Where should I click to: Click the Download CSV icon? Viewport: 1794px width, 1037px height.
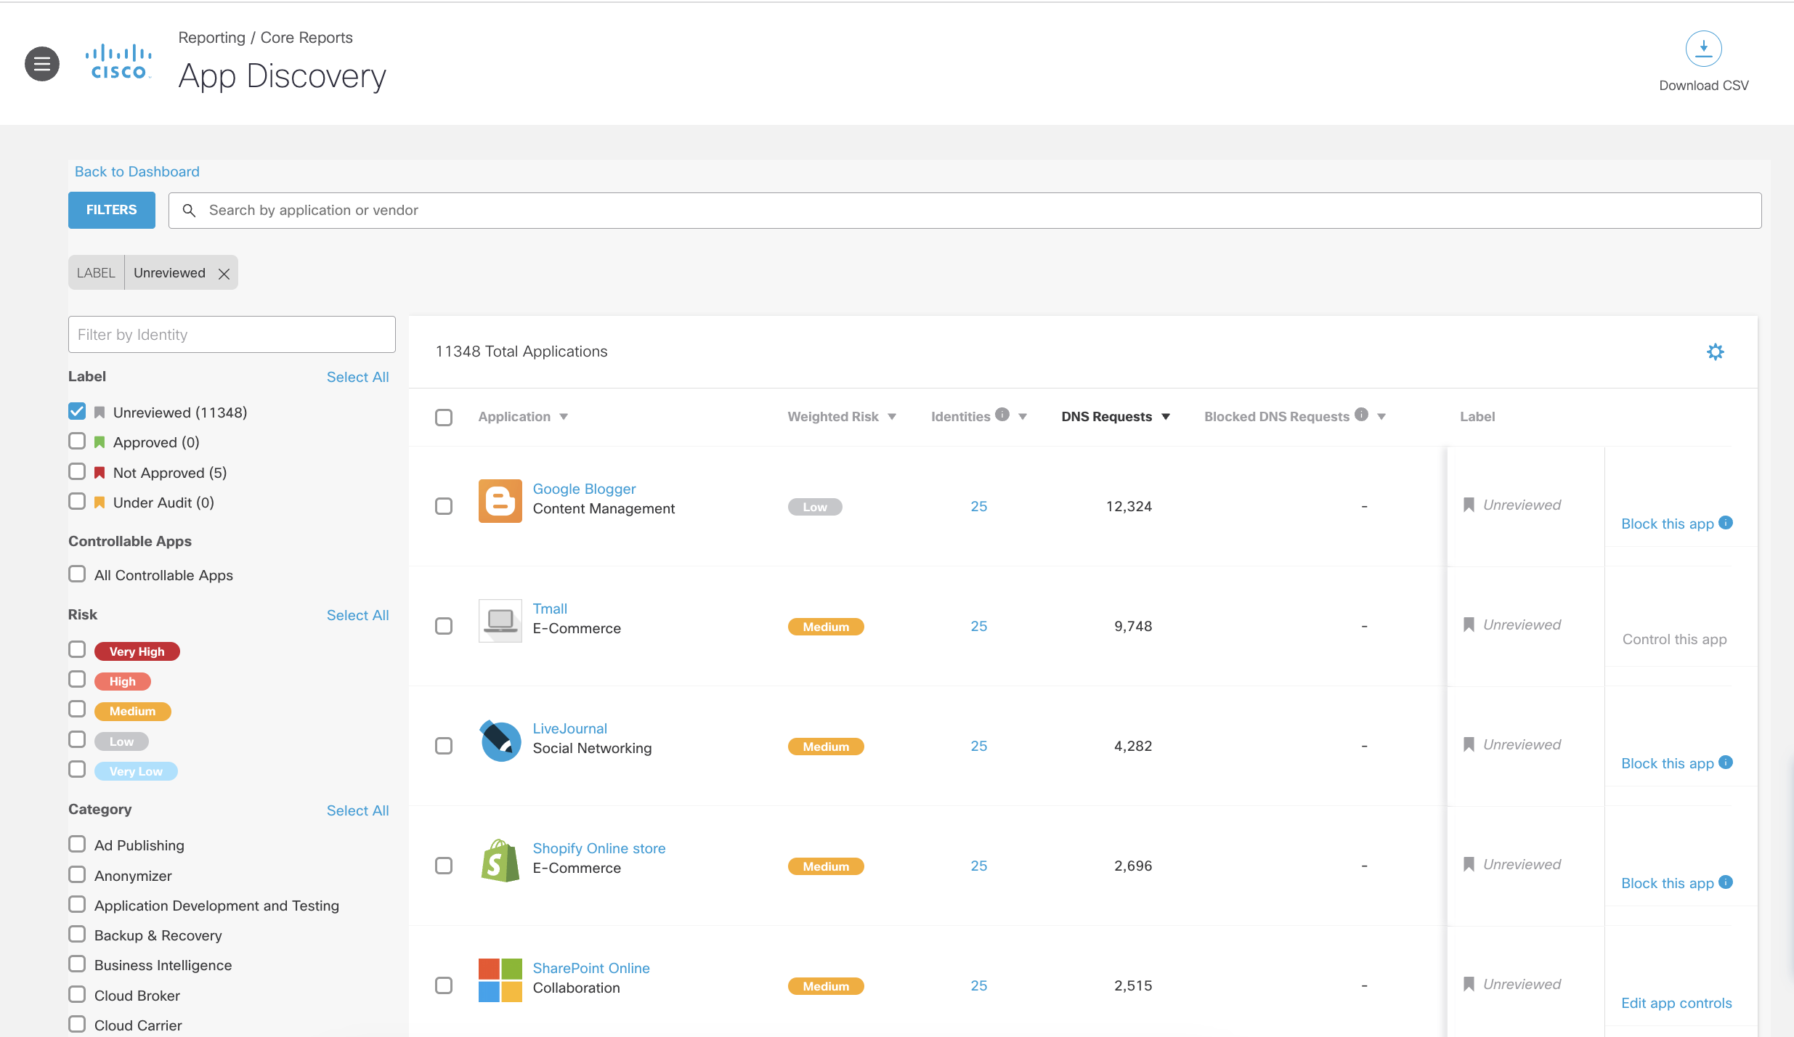1703,49
